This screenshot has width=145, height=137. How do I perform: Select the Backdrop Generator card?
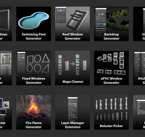[x=111, y=24]
